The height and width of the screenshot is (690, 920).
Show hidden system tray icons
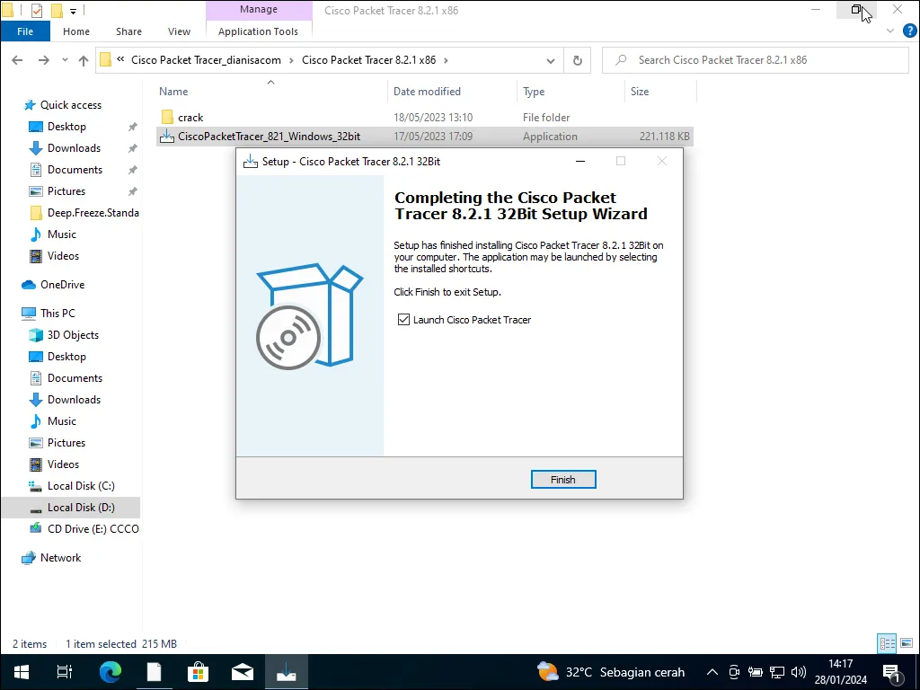tap(712, 672)
